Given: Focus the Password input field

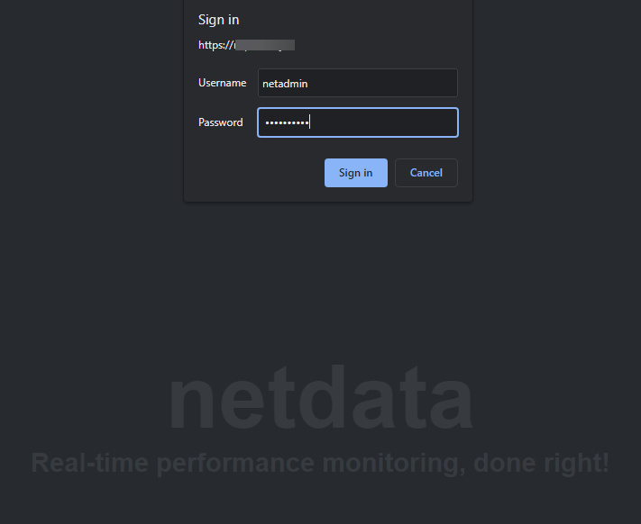Looking at the screenshot, I should 357,122.
